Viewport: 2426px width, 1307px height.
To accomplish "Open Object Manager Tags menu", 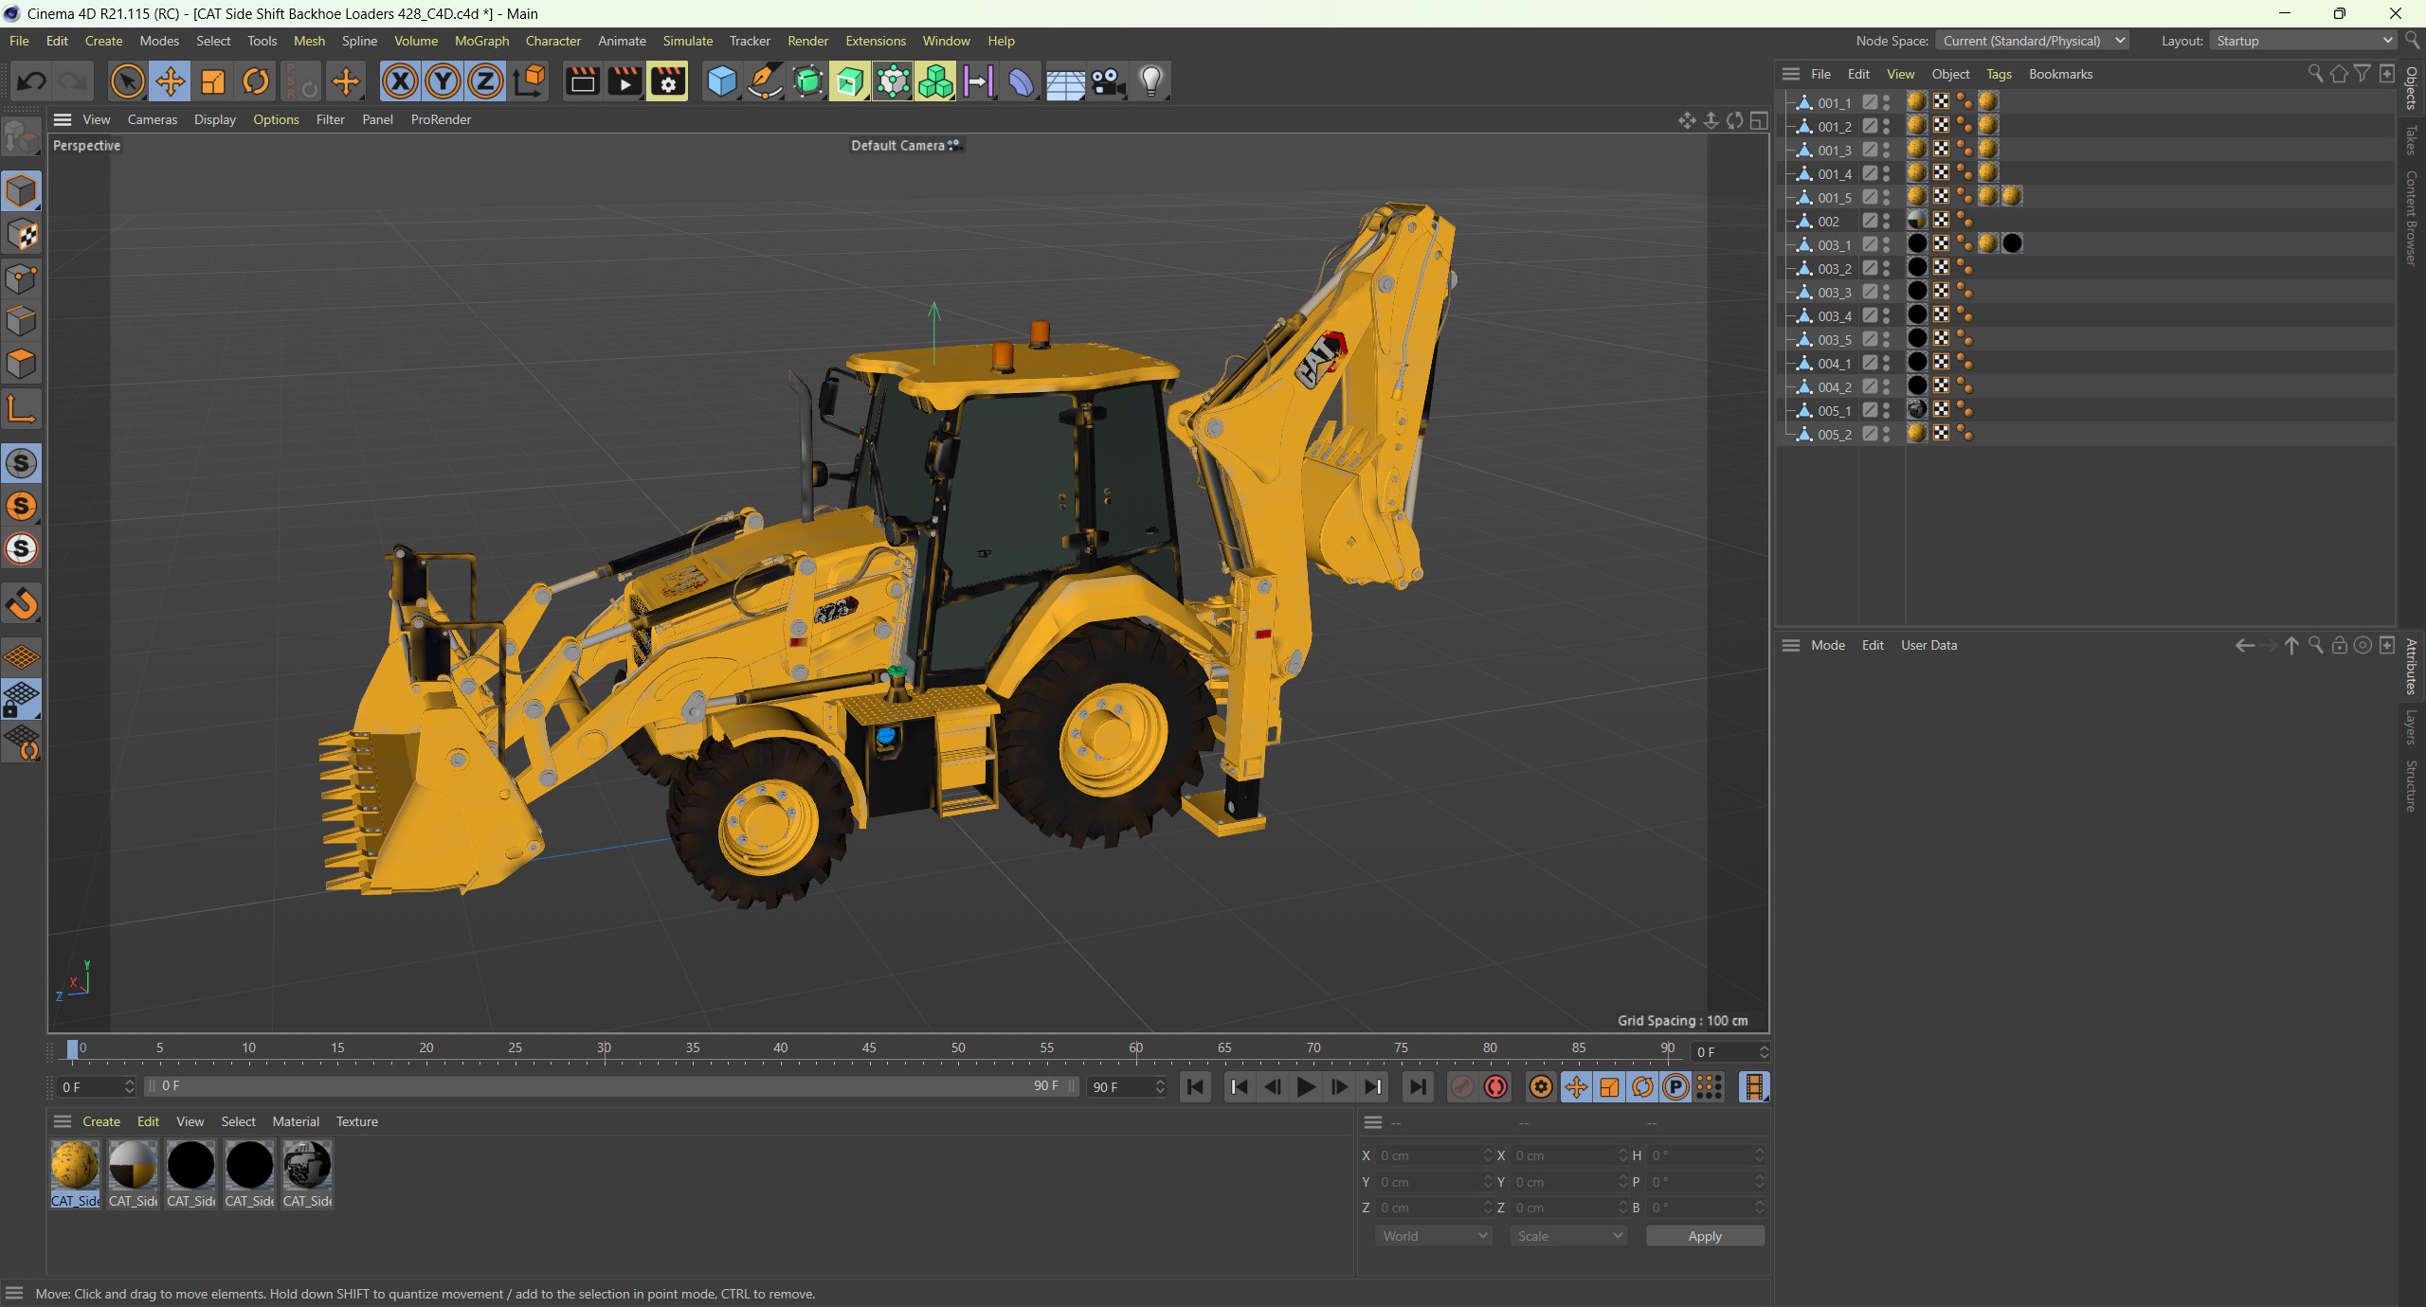I will tap(1999, 74).
